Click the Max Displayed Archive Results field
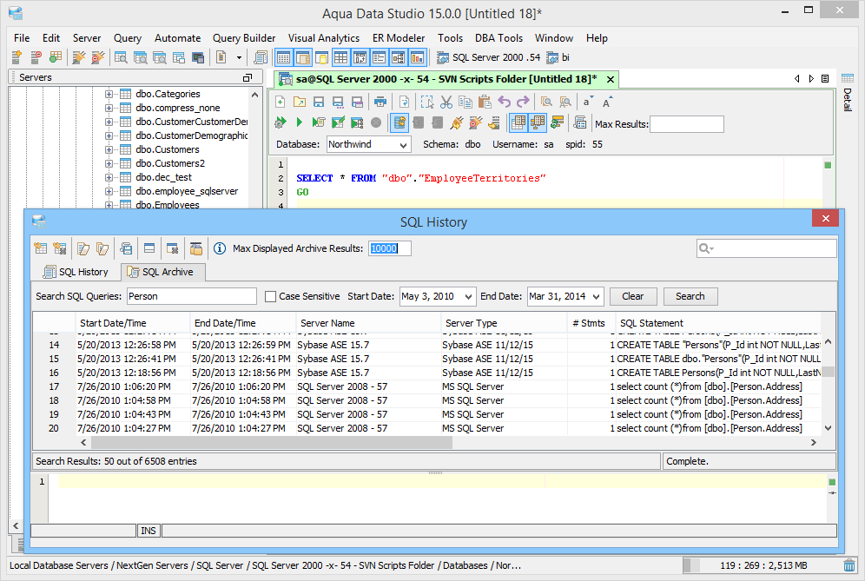The width and height of the screenshot is (865, 581). click(390, 248)
